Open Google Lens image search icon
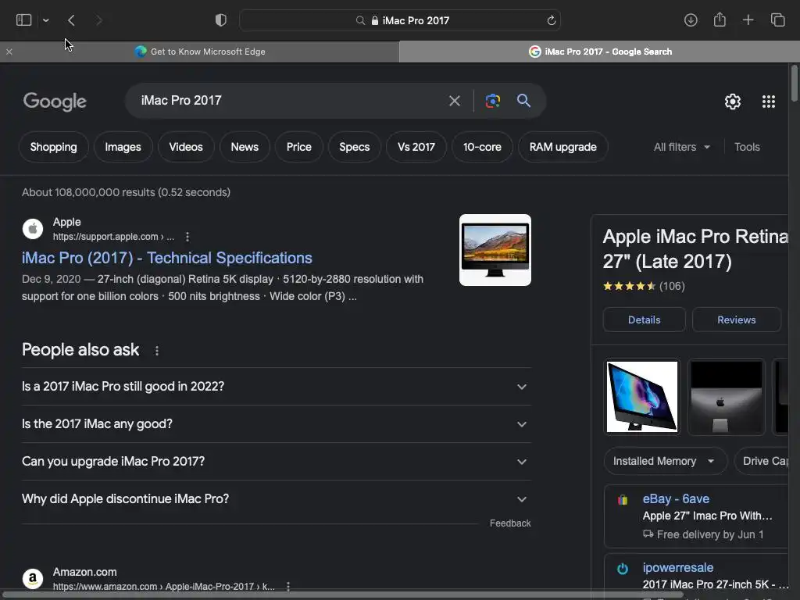 [x=492, y=101]
